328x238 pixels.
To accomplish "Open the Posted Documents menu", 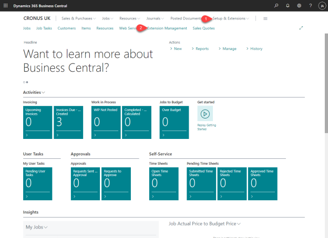I will pyautogui.click(x=186, y=18).
